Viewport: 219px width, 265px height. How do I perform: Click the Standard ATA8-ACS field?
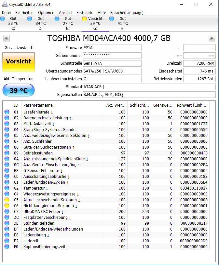click(149, 87)
